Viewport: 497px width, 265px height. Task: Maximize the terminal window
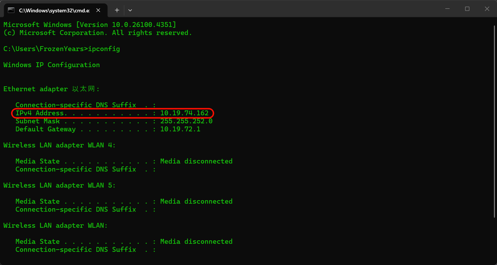pyautogui.click(x=467, y=9)
